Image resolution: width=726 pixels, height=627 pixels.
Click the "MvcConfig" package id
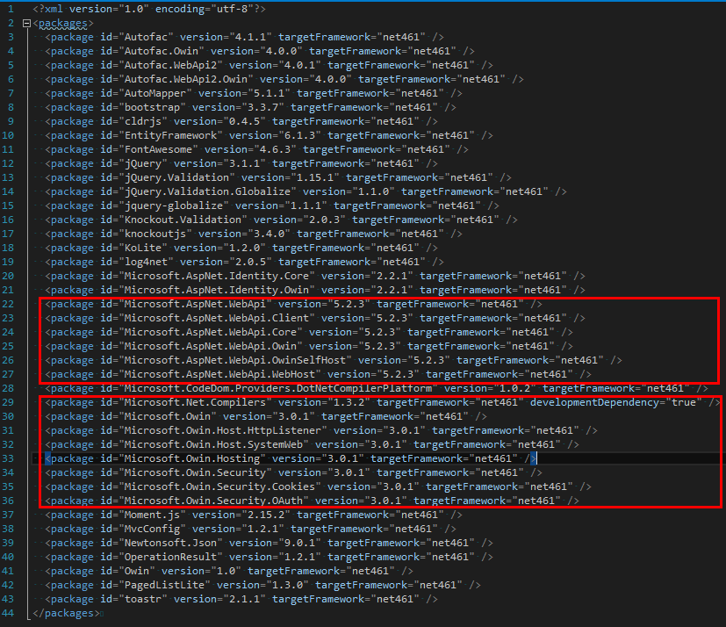(153, 529)
